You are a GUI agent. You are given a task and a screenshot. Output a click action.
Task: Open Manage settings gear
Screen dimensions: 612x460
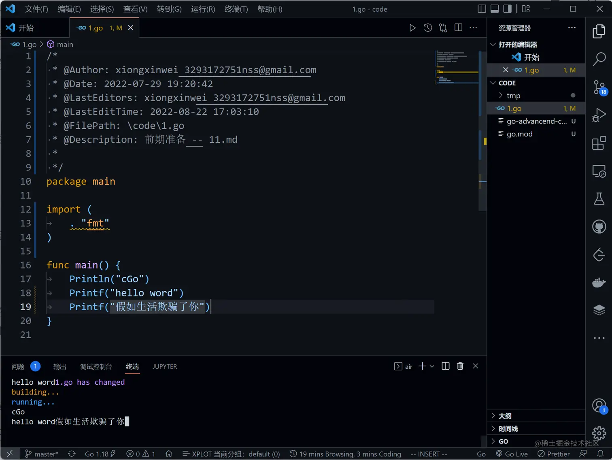coord(599,433)
